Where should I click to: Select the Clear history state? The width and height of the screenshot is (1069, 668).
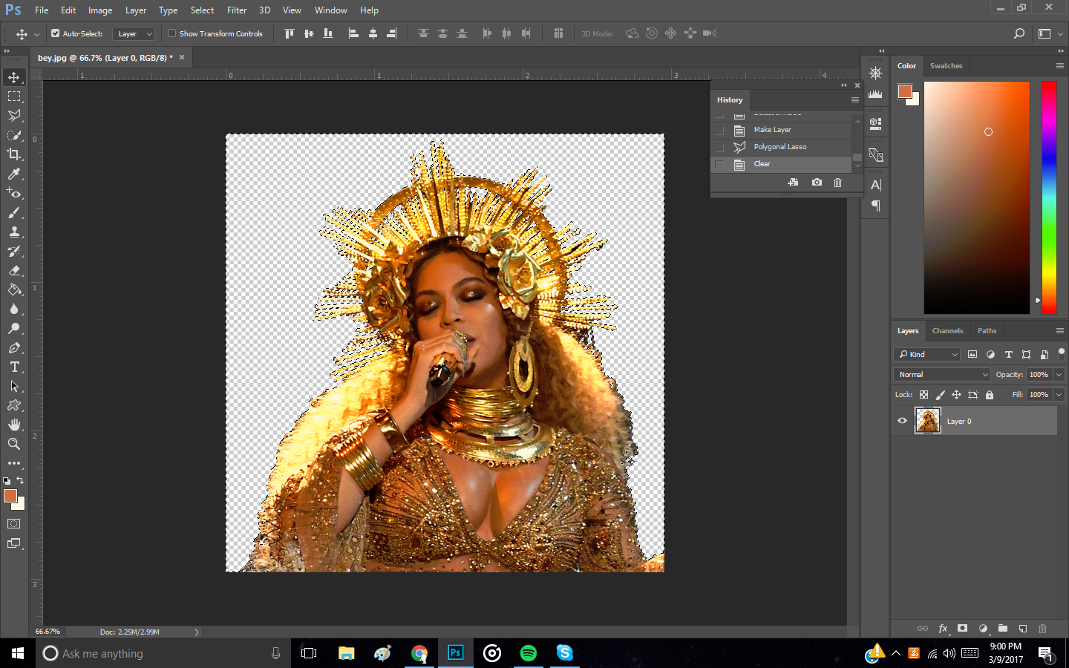[780, 164]
